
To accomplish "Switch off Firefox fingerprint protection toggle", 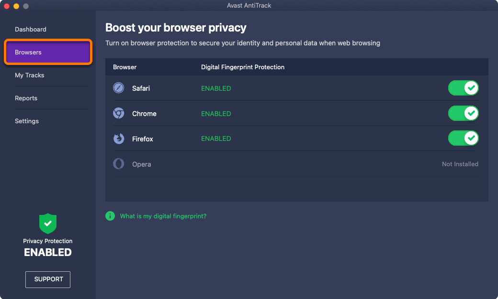I will 464,138.
